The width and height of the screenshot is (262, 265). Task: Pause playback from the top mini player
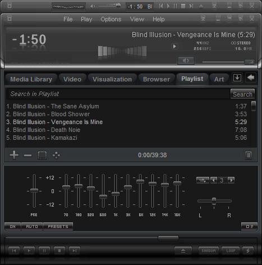pos(175,6)
